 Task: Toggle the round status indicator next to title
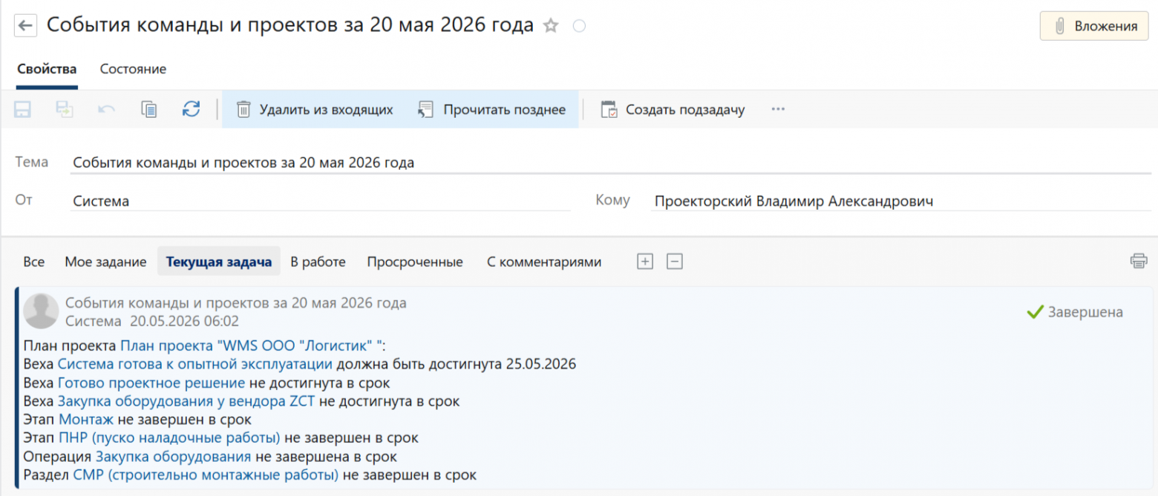click(580, 26)
